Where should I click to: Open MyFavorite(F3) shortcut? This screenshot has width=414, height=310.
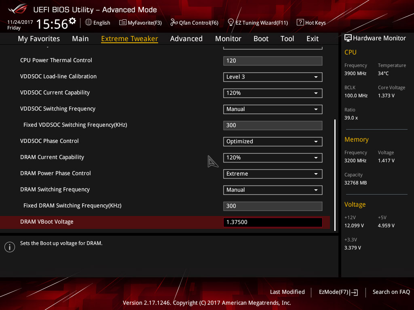click(x=140, y=23)
